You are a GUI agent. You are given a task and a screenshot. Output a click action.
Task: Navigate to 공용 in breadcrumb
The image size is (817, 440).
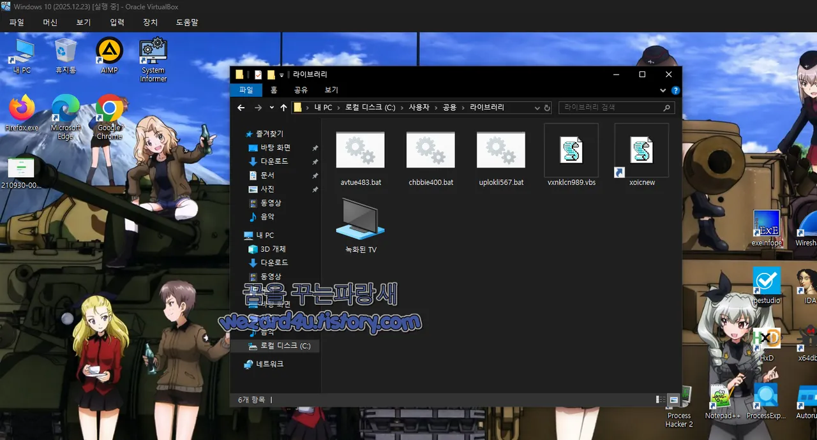[449, 108]
